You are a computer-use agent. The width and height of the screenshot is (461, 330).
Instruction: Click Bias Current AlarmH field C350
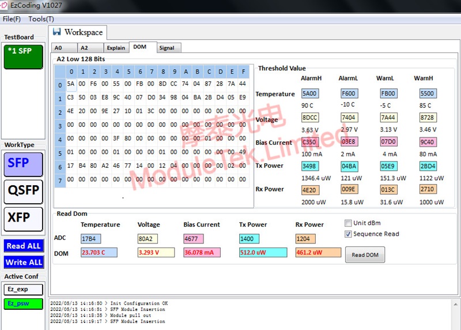coord(310,142)
